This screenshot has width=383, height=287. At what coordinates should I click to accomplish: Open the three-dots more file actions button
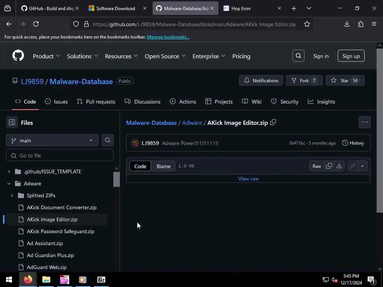pos(364,122)
